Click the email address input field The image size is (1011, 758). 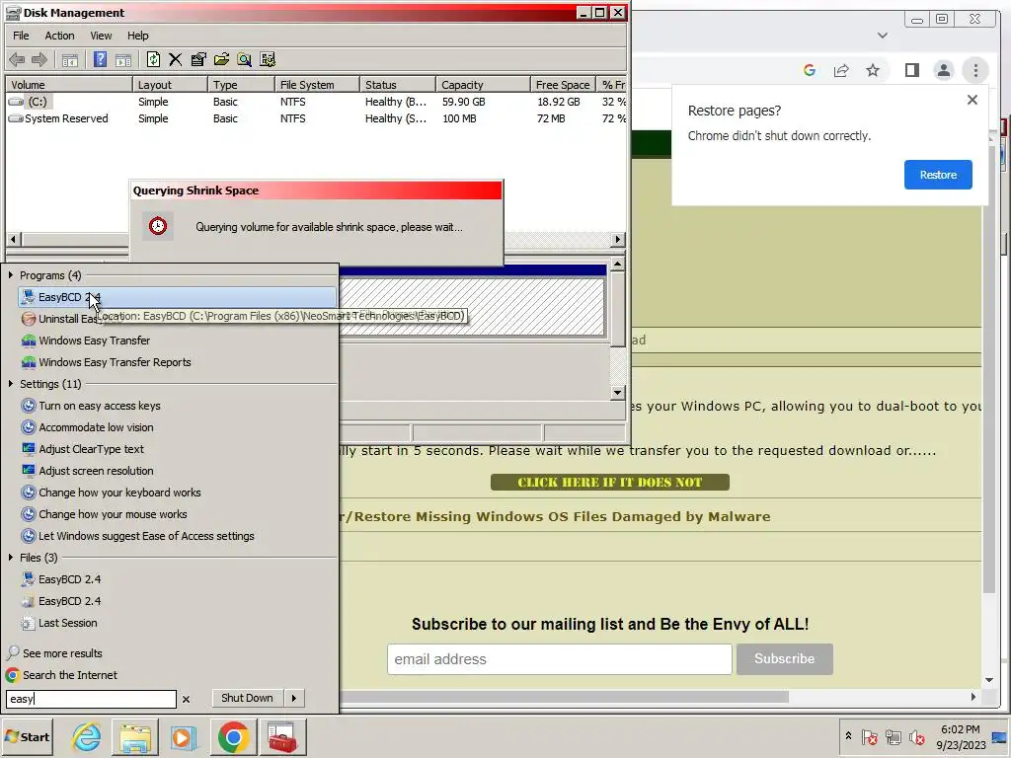click(x=560, y=658)
